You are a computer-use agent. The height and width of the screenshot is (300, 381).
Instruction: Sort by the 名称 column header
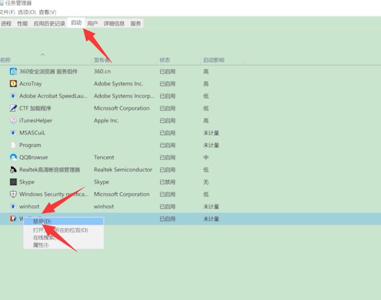pos(6,60)
